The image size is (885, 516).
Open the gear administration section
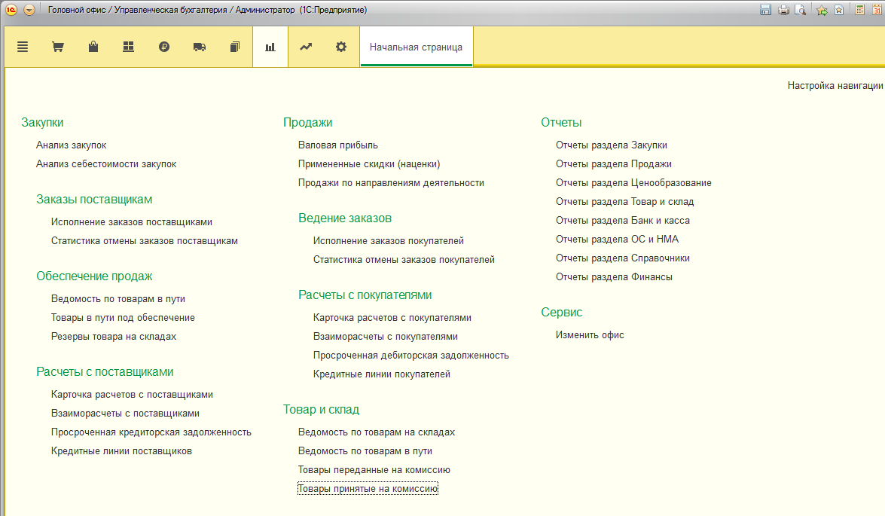point(341,47)
